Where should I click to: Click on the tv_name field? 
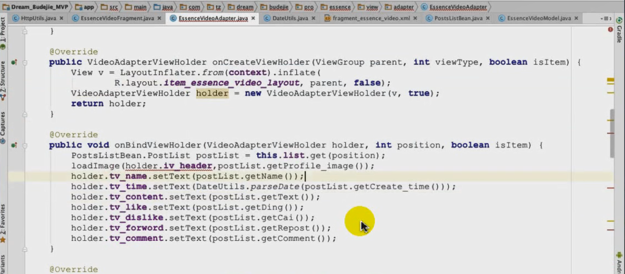tap(128, 176)
